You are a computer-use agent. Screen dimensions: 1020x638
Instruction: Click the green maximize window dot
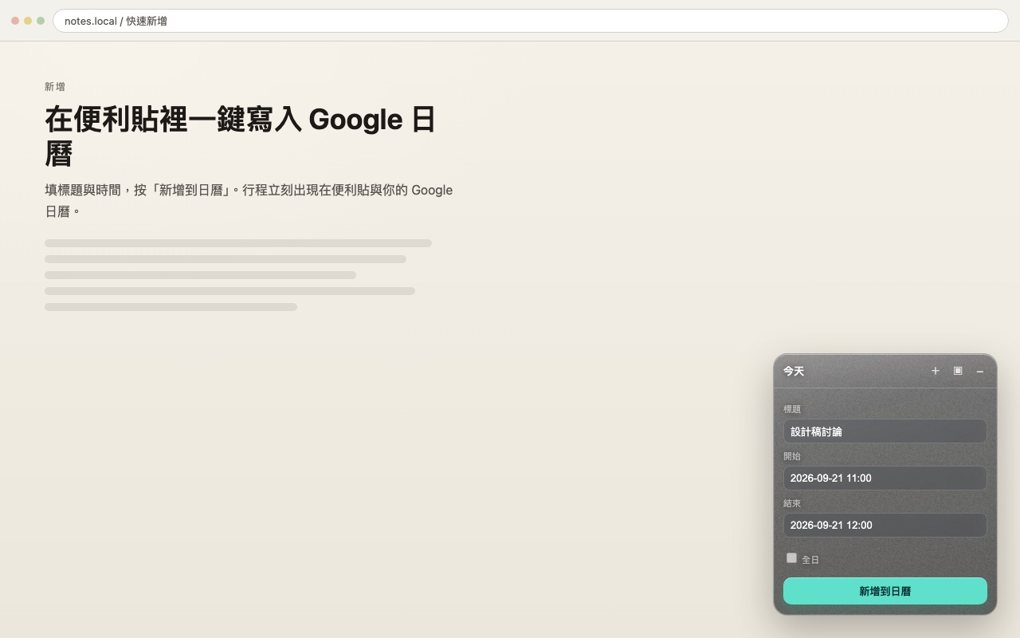[41, 21]
